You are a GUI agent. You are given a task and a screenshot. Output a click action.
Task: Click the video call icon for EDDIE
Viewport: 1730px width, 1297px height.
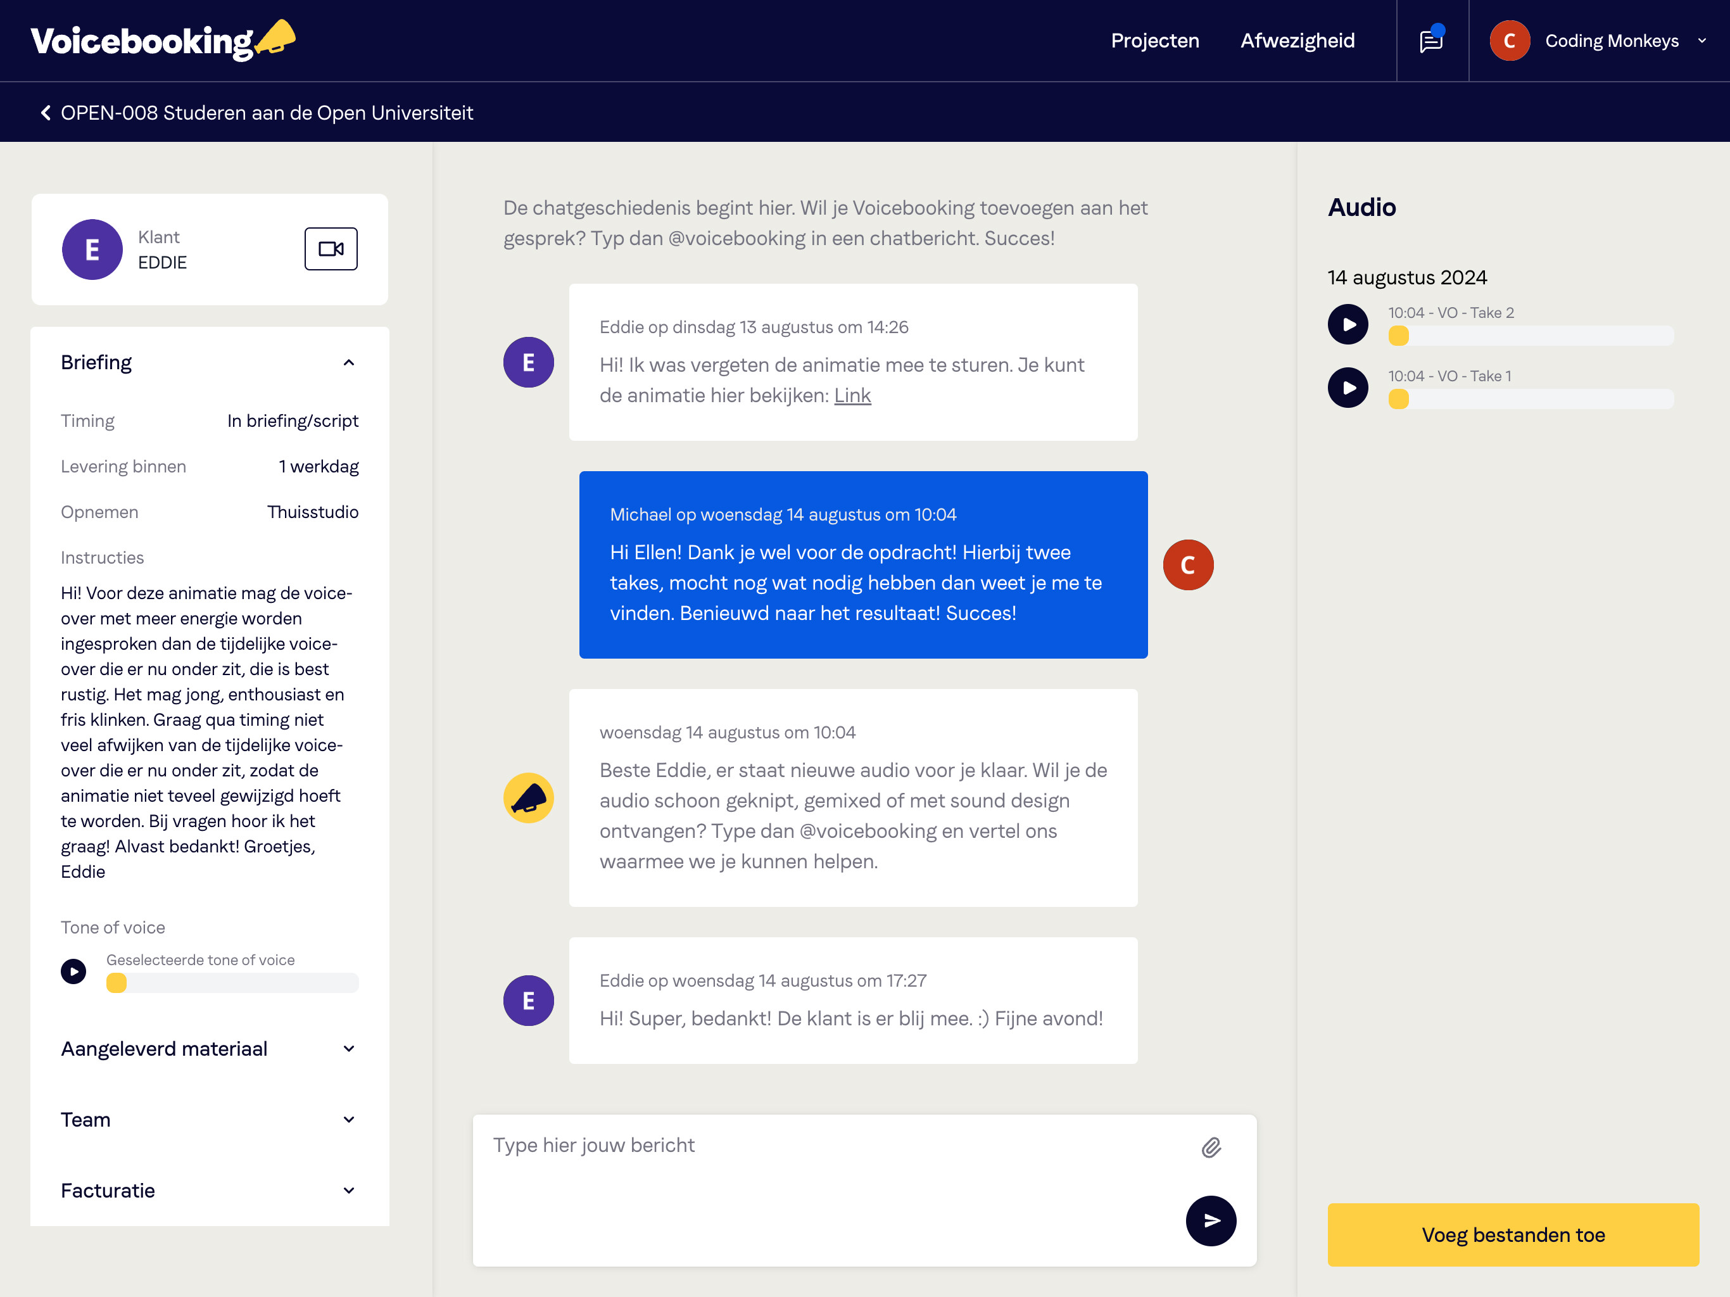point(331,248)
